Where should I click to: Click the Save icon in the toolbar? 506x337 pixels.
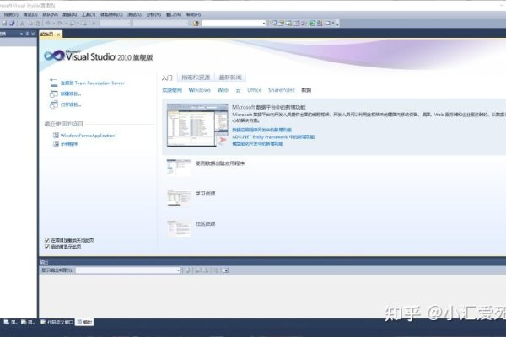(4, 24)
